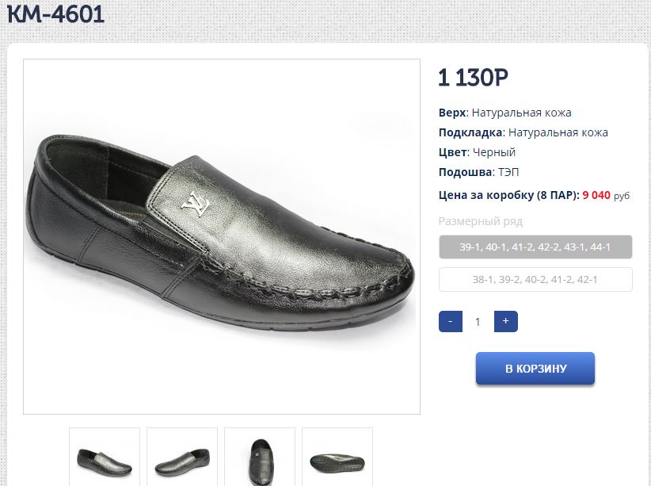Select size range 38-1, 39-2, 40-2, 41-2, 42-1
651x486 pixels.
pyautogui.click(x=535, y=279)
